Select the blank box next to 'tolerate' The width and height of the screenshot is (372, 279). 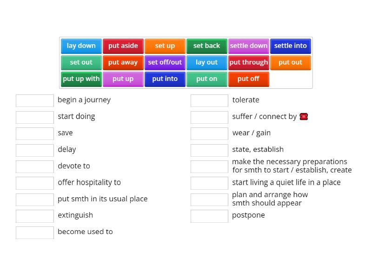[210, 100]
